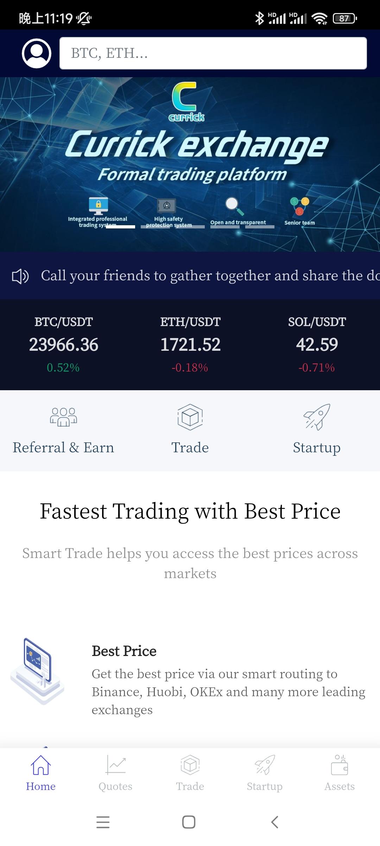The image size is (380, 846).
Task: Open the Trade tab in bottom bar
Action: [190, 773]
